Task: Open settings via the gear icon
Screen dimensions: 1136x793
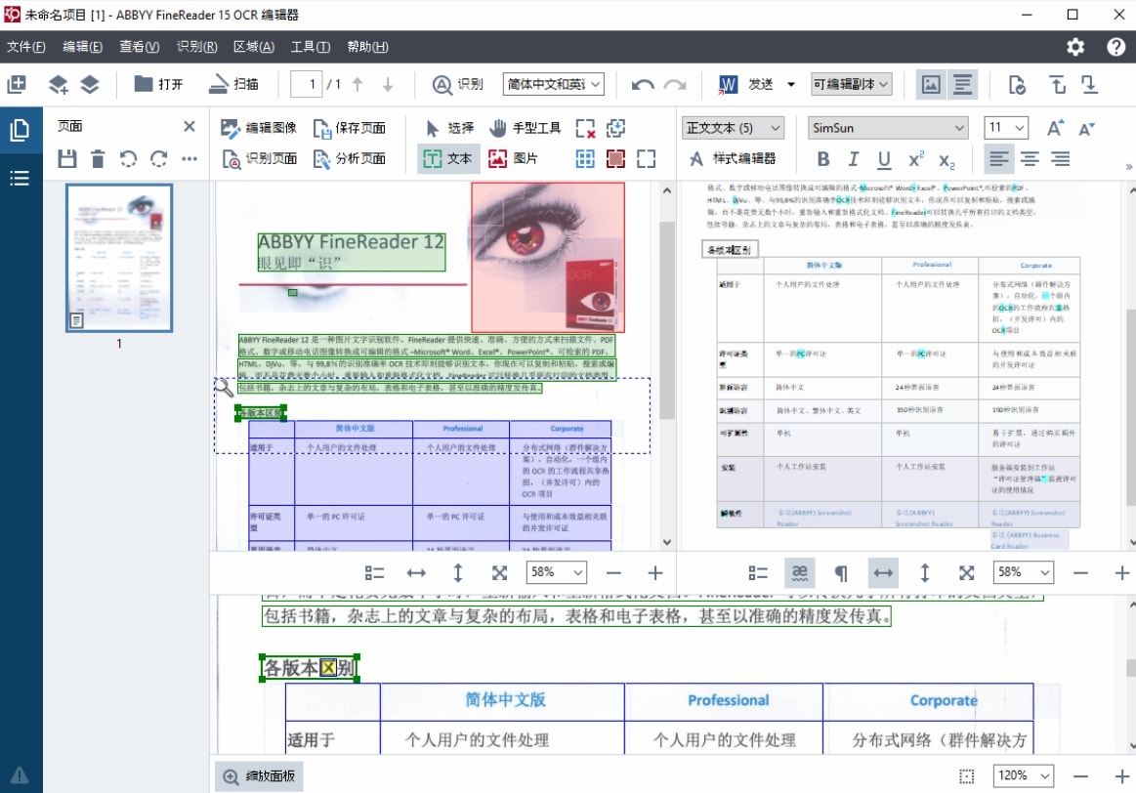Action: (1075, 47)
